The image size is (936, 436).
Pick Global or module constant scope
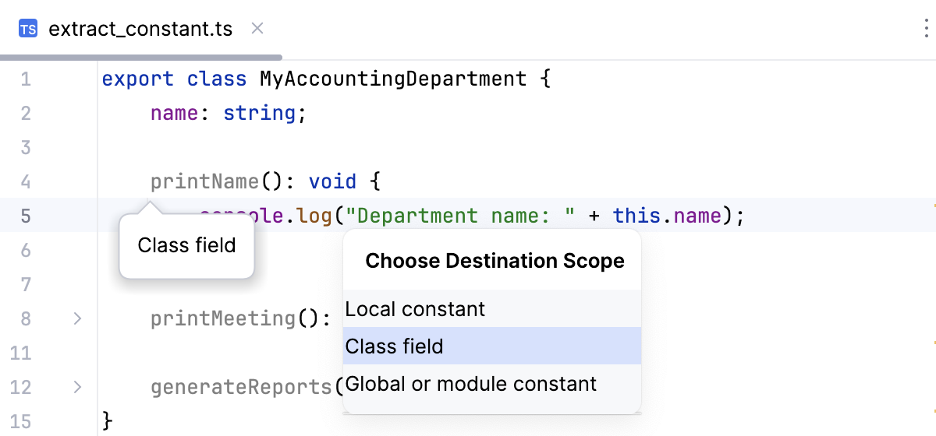point(471,384)
